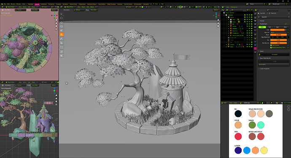Expand the Lights collection in outliner
Image resolution: width=291 pixels, height=158 pixels.
[x=229, y=21]
